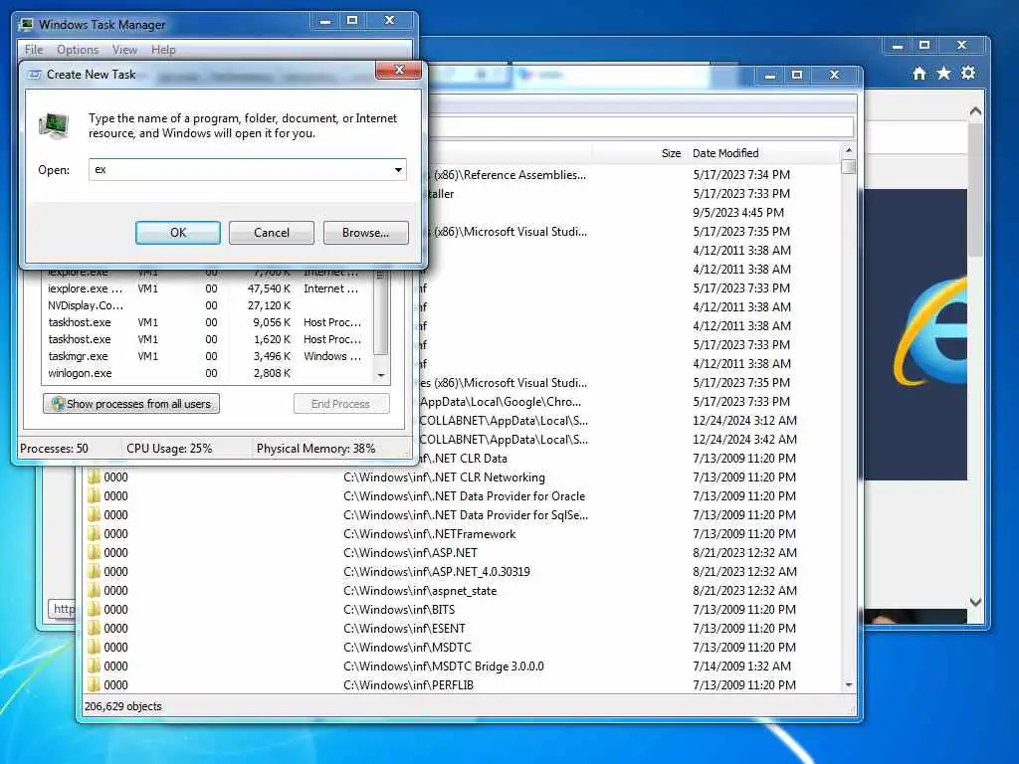The image size is (1019, 764).
Task: Click file list scroll up arrow
Action: [x=848, y=151]
